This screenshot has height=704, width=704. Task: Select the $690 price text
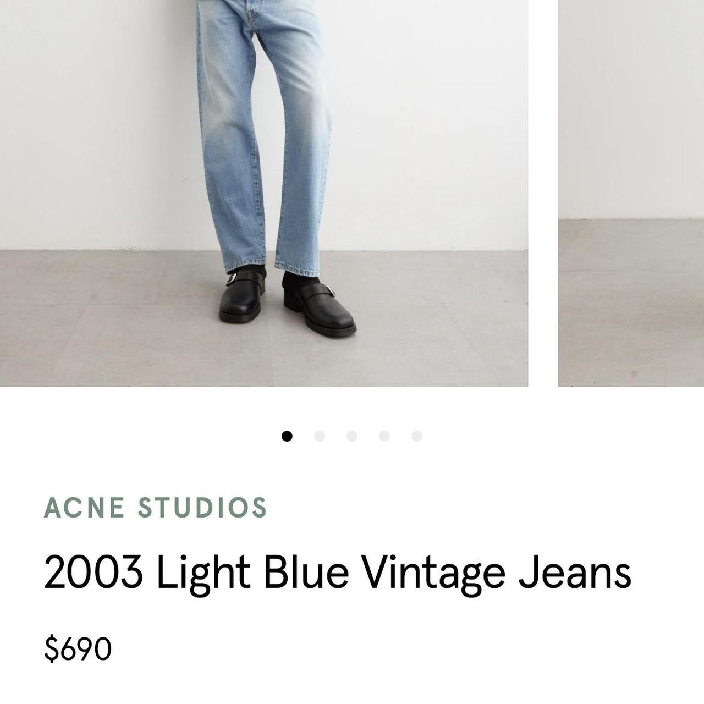pyautogui.click(x=78, y=648)
